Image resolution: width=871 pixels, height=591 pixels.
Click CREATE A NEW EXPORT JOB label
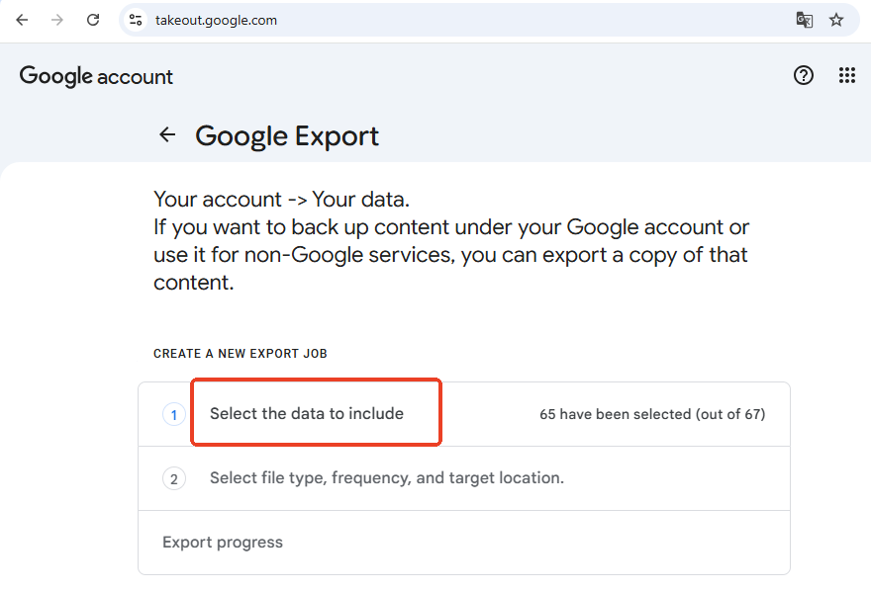pyautogui.click(x=241, y=353)
